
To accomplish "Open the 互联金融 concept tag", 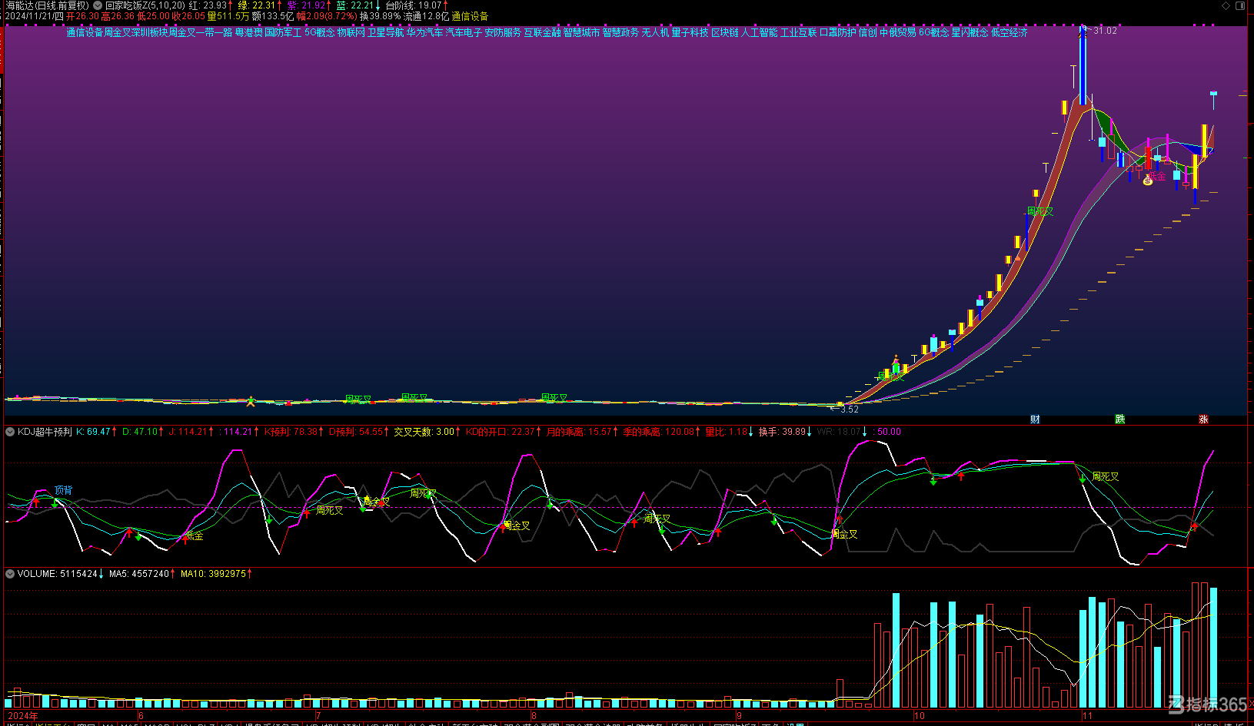I will tap(542, 32).
